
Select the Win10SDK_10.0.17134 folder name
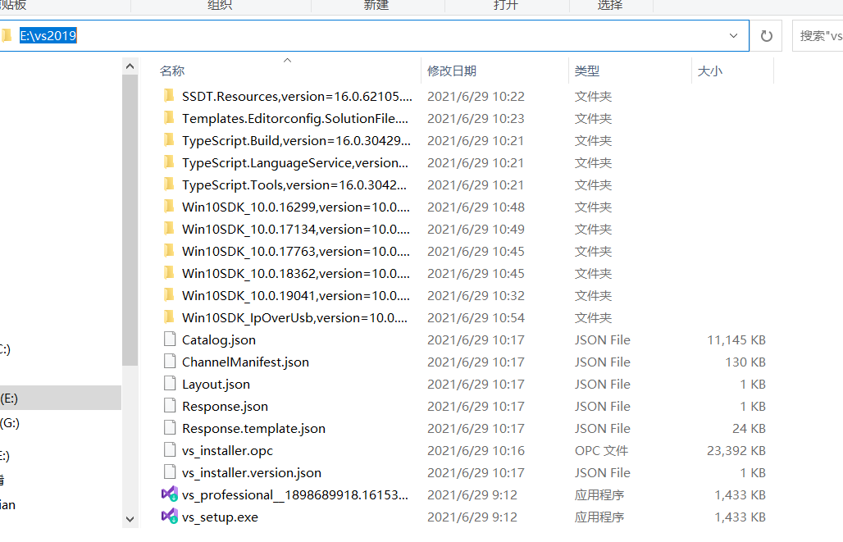tap(296, 229)
